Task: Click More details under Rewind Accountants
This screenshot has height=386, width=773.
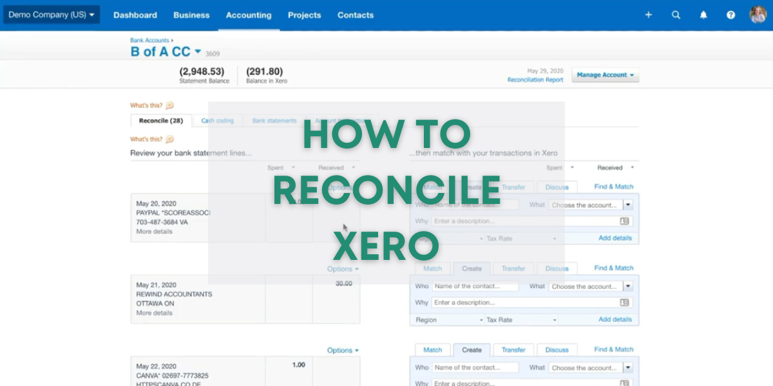Action: [x=154, y=313]
